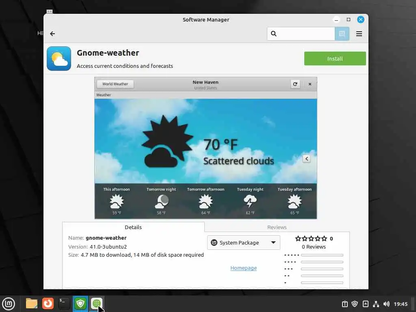Click the update shield tray icon
The height and width of the screenshot is (312, 416).
pos(355,304)
